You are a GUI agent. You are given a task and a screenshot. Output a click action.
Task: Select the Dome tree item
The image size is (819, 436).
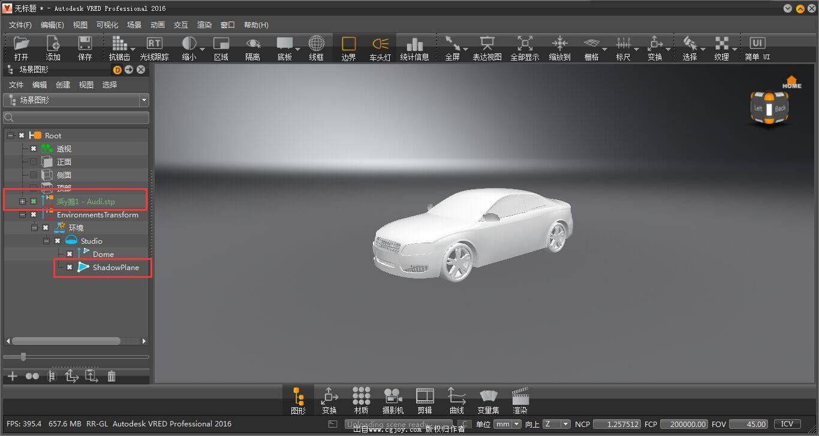point(103,254)
